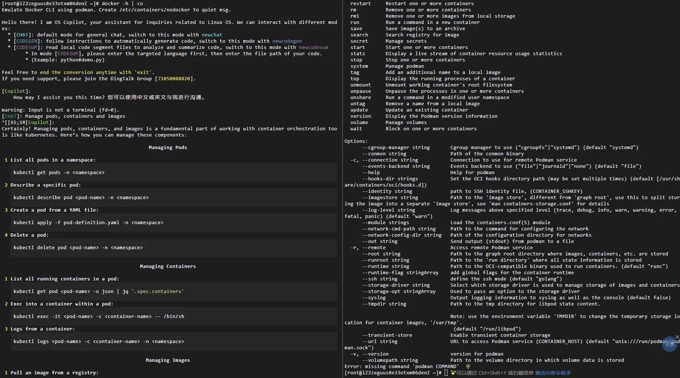
Task: Click the '--cgroup-manager string' option
Action: [x=396, y=148]
